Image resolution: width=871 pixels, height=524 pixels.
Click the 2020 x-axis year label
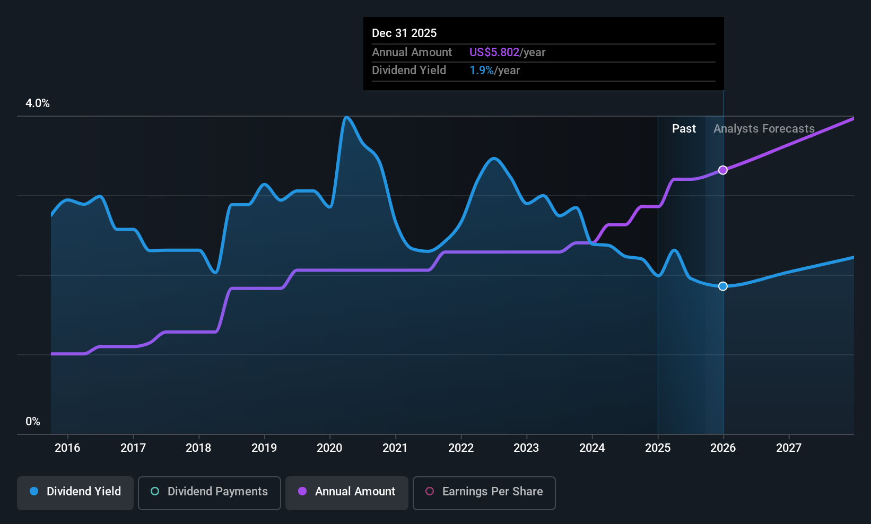(329, 448)
